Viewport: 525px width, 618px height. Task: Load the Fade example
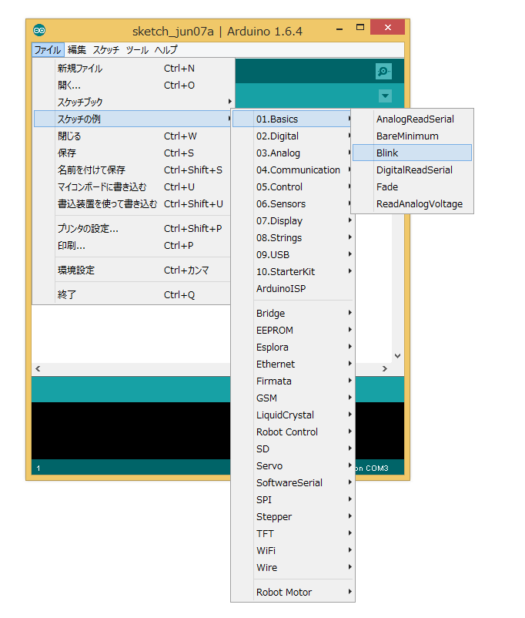coord(412,186)
